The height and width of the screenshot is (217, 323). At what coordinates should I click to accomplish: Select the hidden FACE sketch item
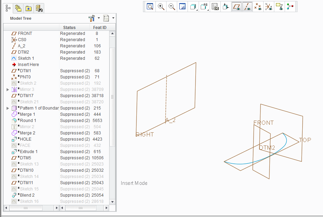pyautogui.click(x=25, y=145)
